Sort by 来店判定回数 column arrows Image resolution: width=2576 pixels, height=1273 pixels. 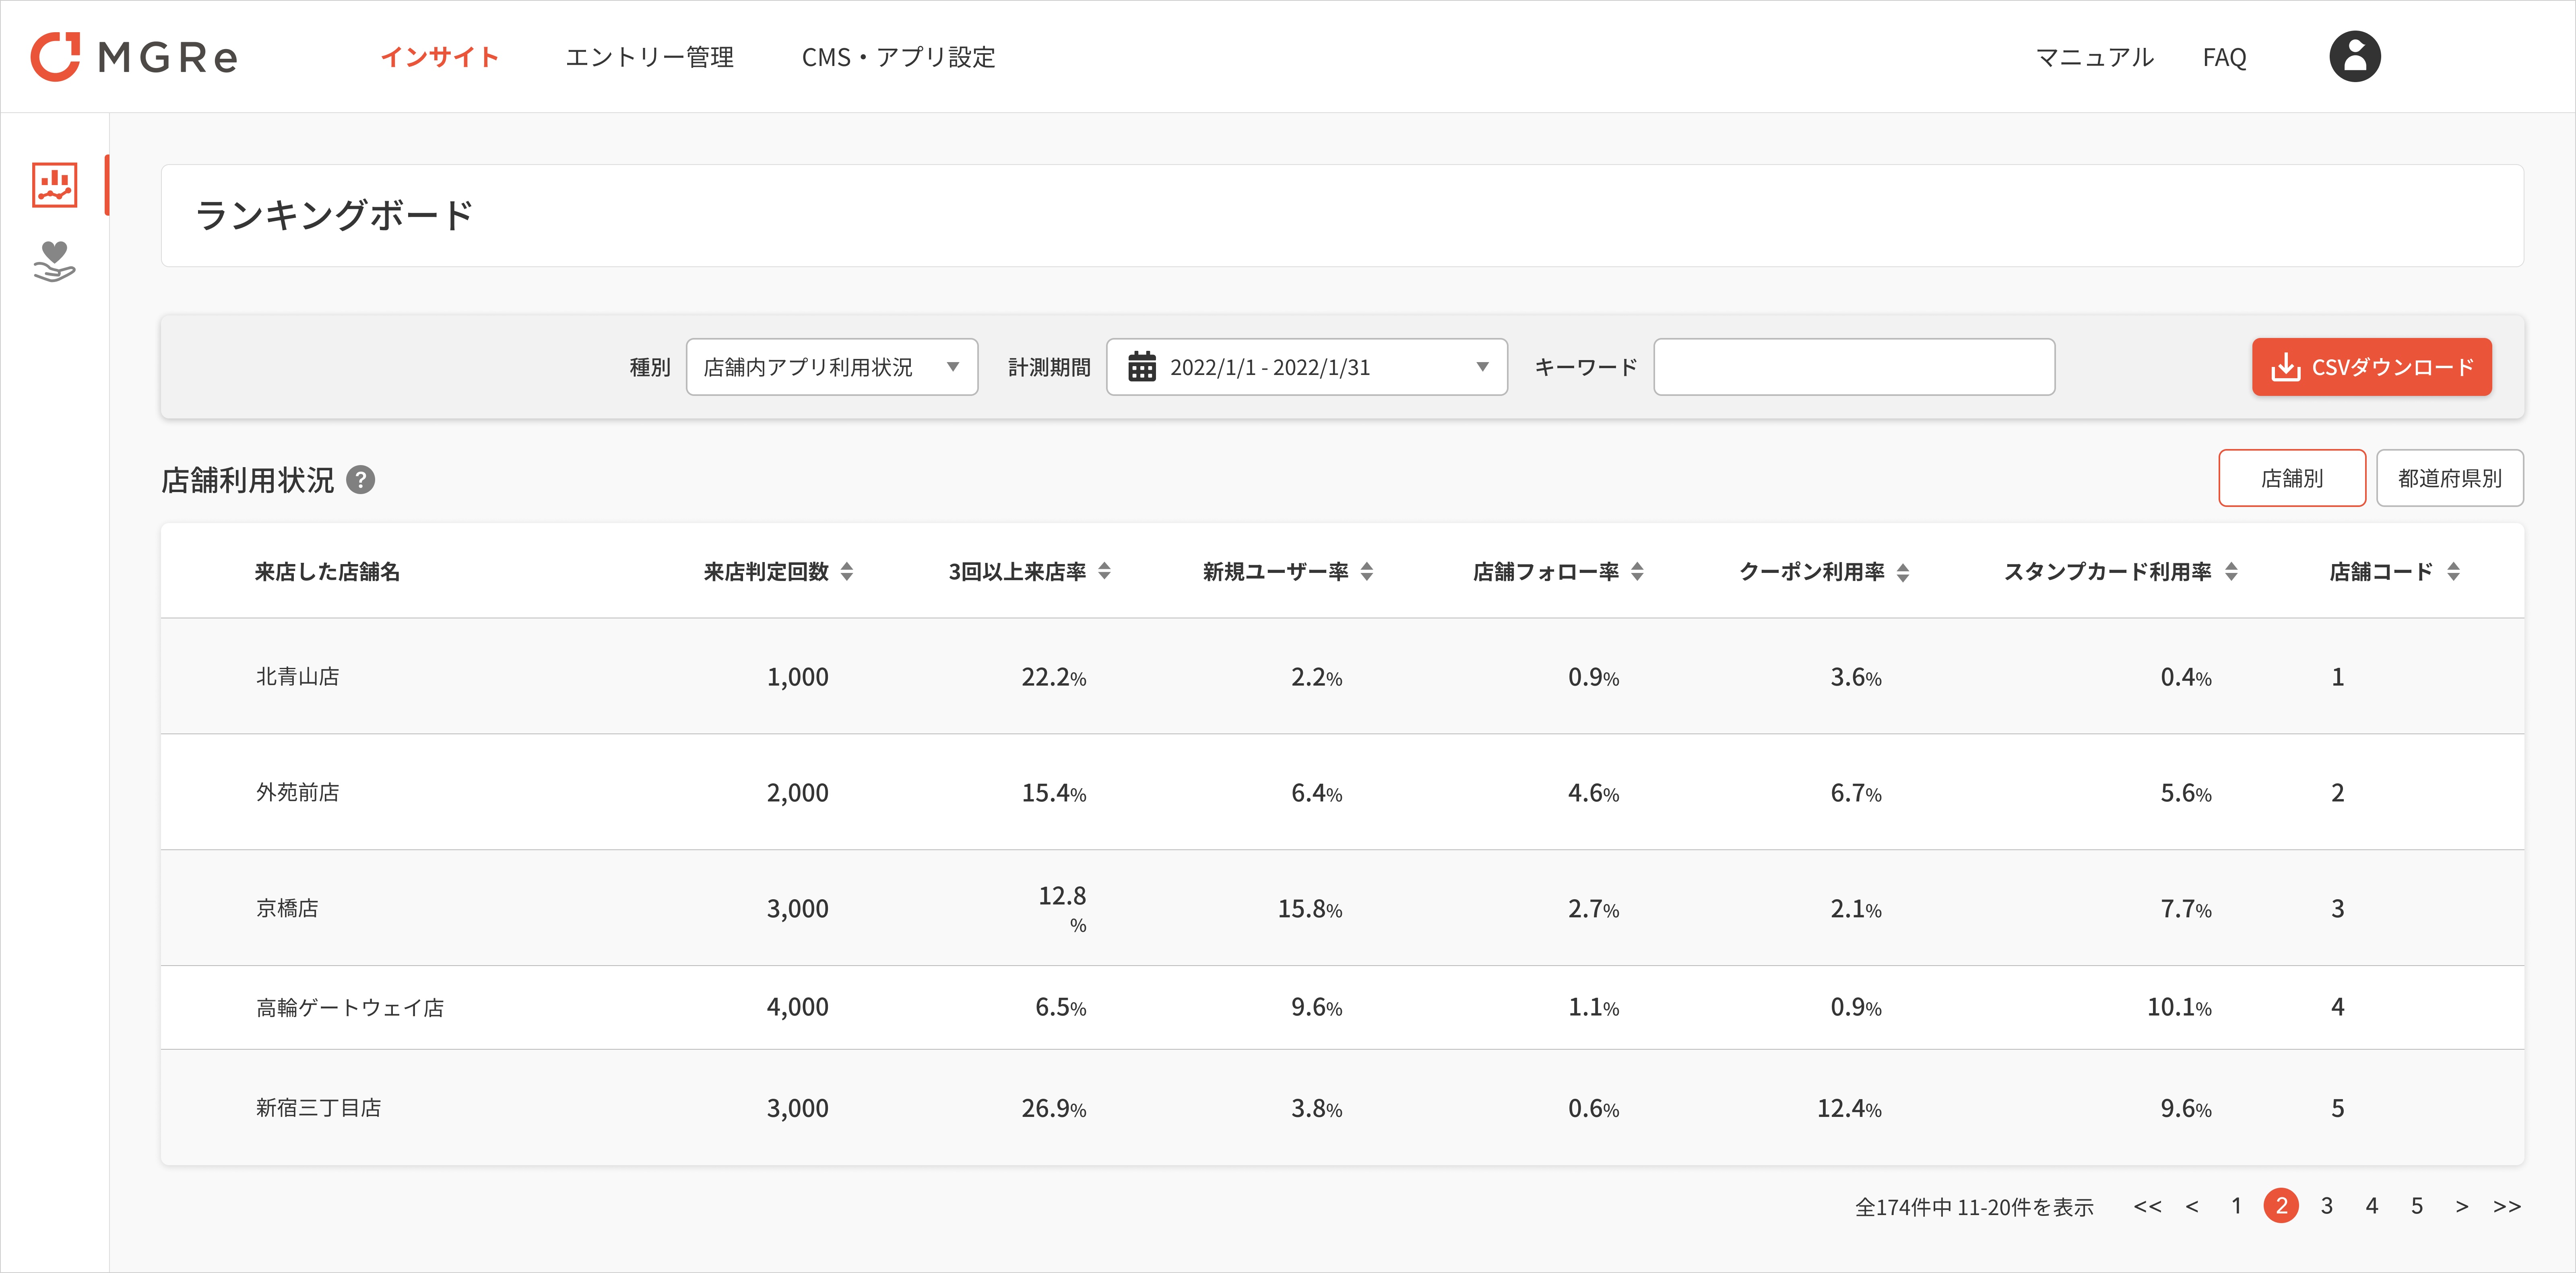[x=847, y=572]
